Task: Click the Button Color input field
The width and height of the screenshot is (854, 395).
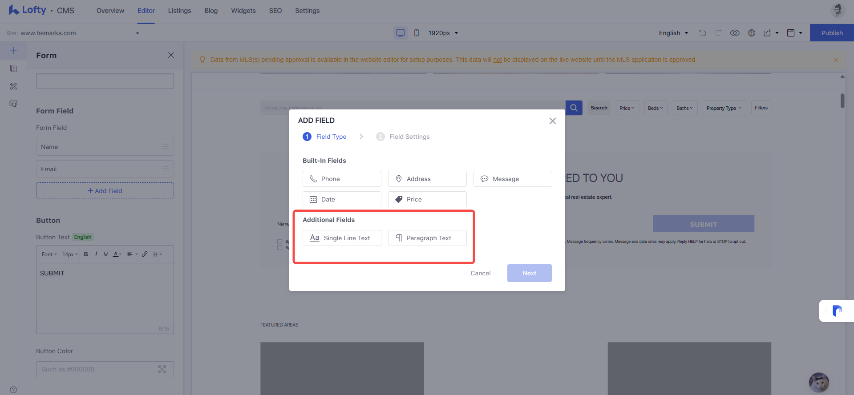Action: tap(105, 369)
